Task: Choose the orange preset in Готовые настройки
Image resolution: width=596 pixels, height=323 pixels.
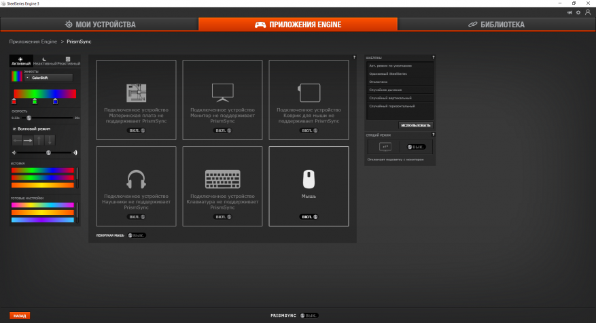Action: coord(43,213)
